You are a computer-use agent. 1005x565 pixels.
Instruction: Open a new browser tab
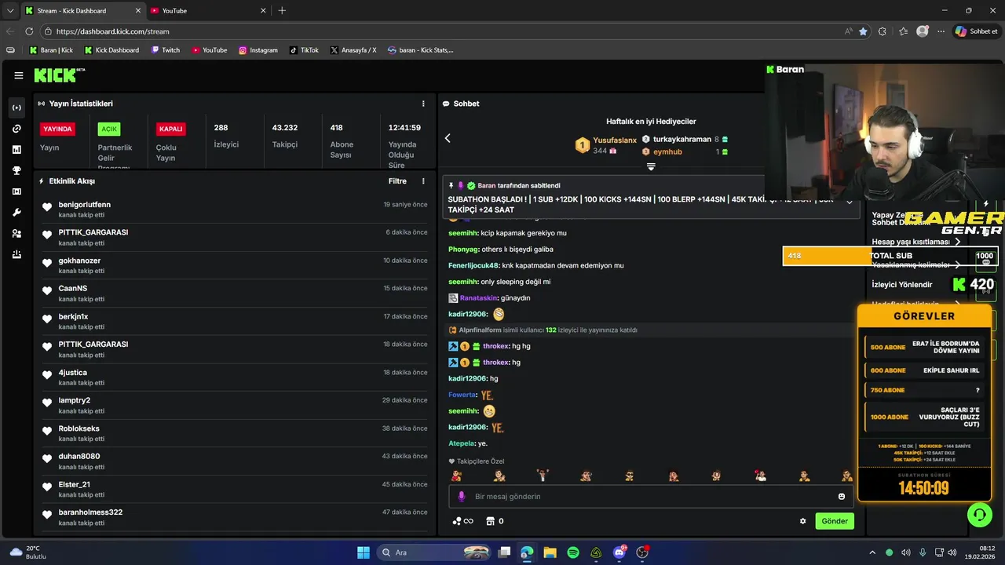(282, 10)
